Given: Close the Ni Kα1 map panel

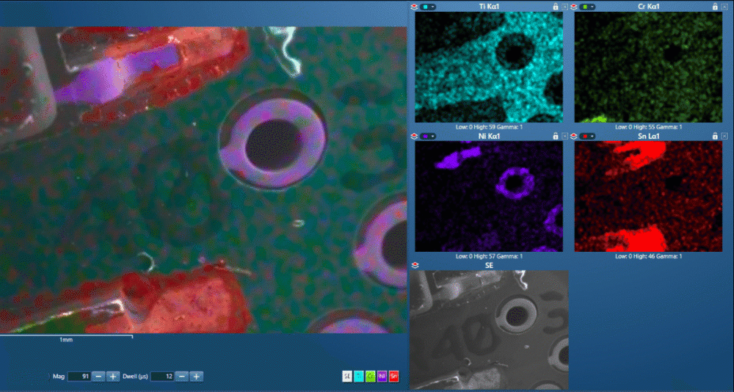Looking at the screenshot, I should point(565,136).
